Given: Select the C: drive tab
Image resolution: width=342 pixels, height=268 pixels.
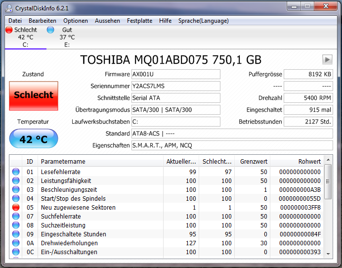Looking at the screenshot, I should pyautogui.click(x=26, y=37).
